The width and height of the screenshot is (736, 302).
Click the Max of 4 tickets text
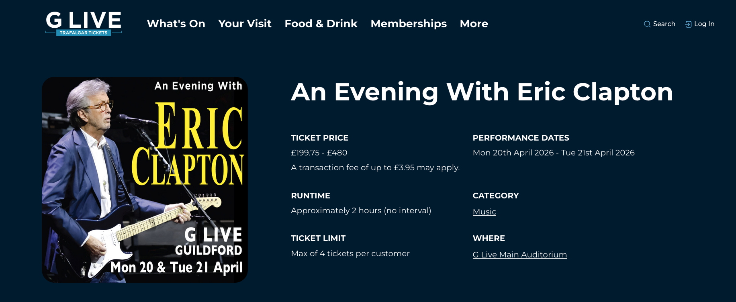coord(350,253)
